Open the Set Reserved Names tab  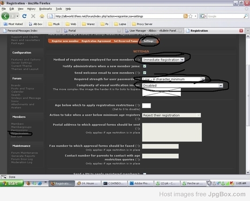(126, 41)
